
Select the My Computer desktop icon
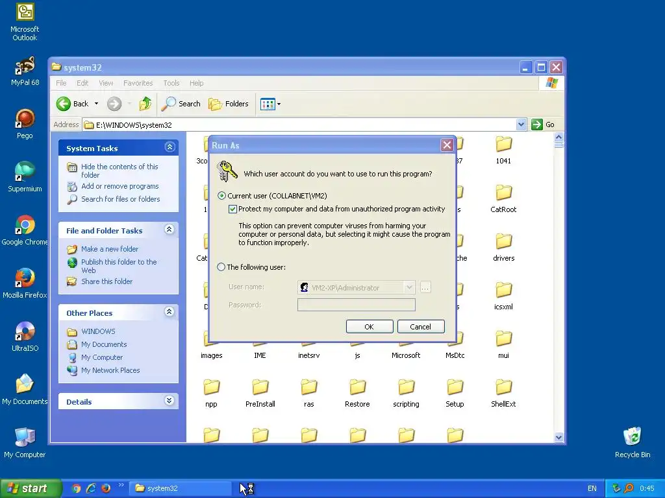25,443
